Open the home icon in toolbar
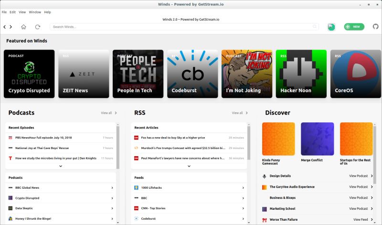Viewport: 382px width, 225px height. pos(23,27)
